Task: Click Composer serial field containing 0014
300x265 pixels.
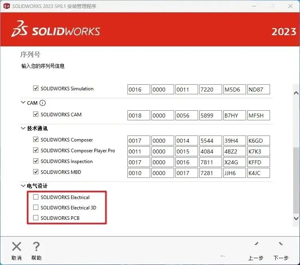Action: (187, 141)
